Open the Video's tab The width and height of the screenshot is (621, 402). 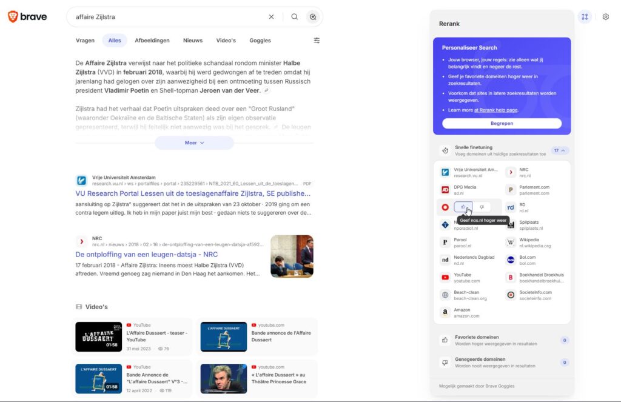coord(226,41)
